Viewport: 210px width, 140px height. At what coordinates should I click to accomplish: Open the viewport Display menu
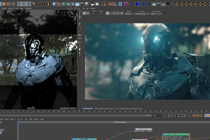coord(4,8)
